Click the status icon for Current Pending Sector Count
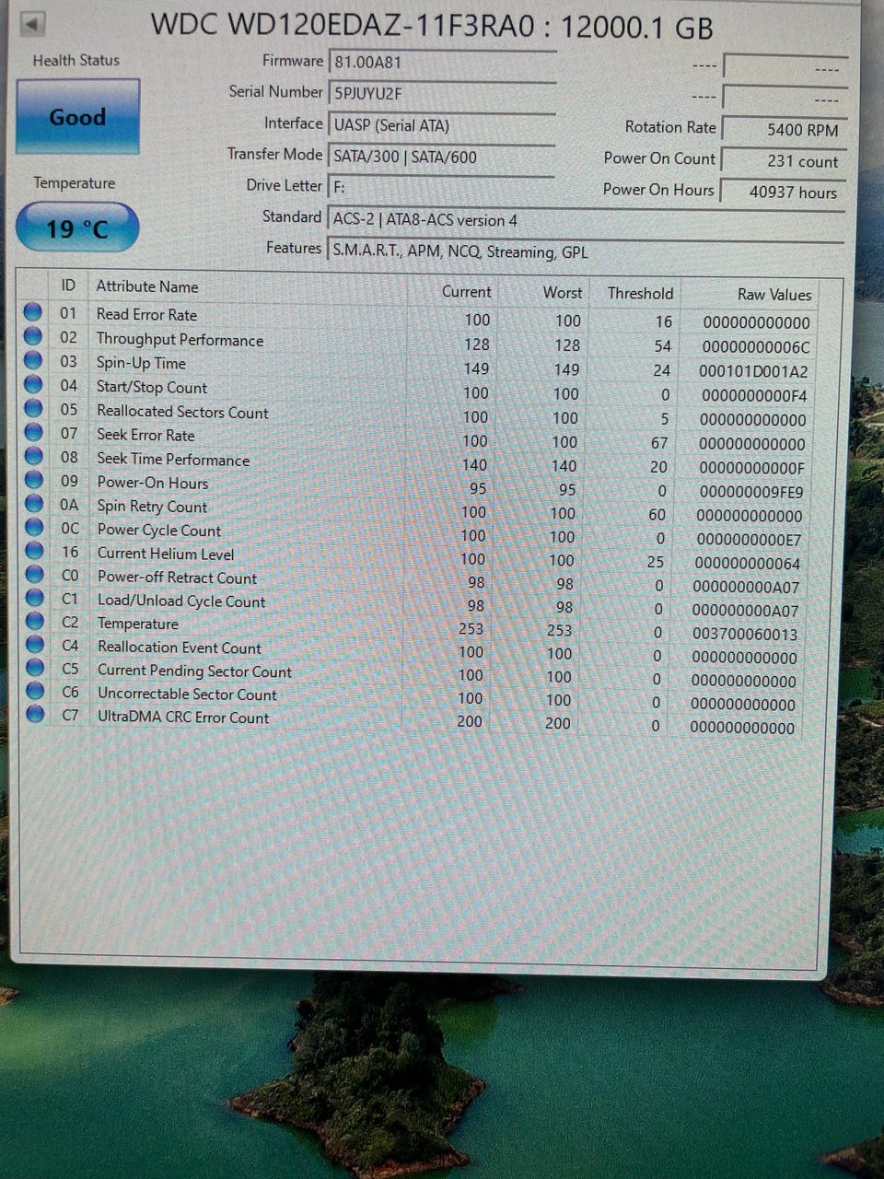Viewport: 884px width, 1179px height. 35,668
